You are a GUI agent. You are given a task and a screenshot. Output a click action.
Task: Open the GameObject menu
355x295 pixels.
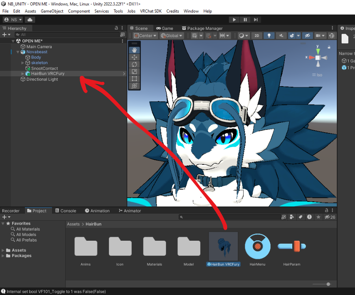click(52, 11)
